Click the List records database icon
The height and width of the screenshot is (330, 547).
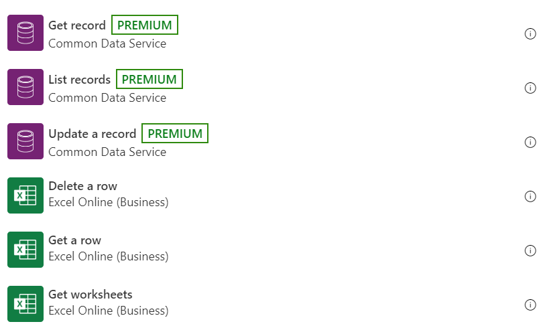click(x=25, y=87)
